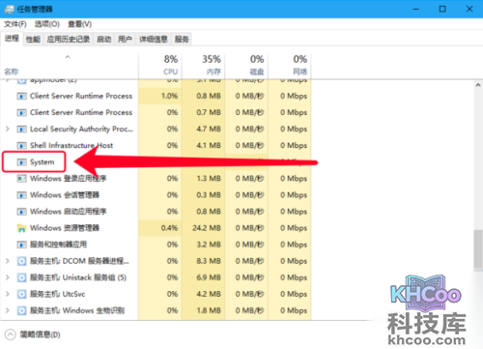Sort by the 网络 column header
The image size is (483, 349).
(x=290, y=66)
